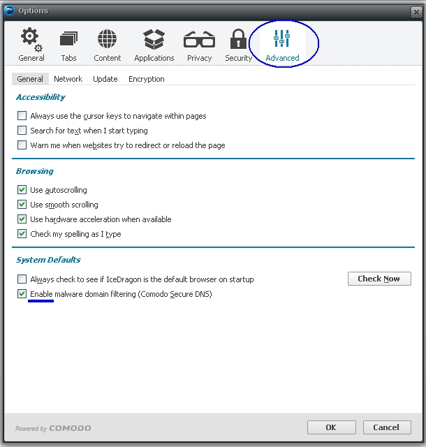Click the Cancel button
The width and height of the screenshot is (426, 447).
[x=387, y=427]
